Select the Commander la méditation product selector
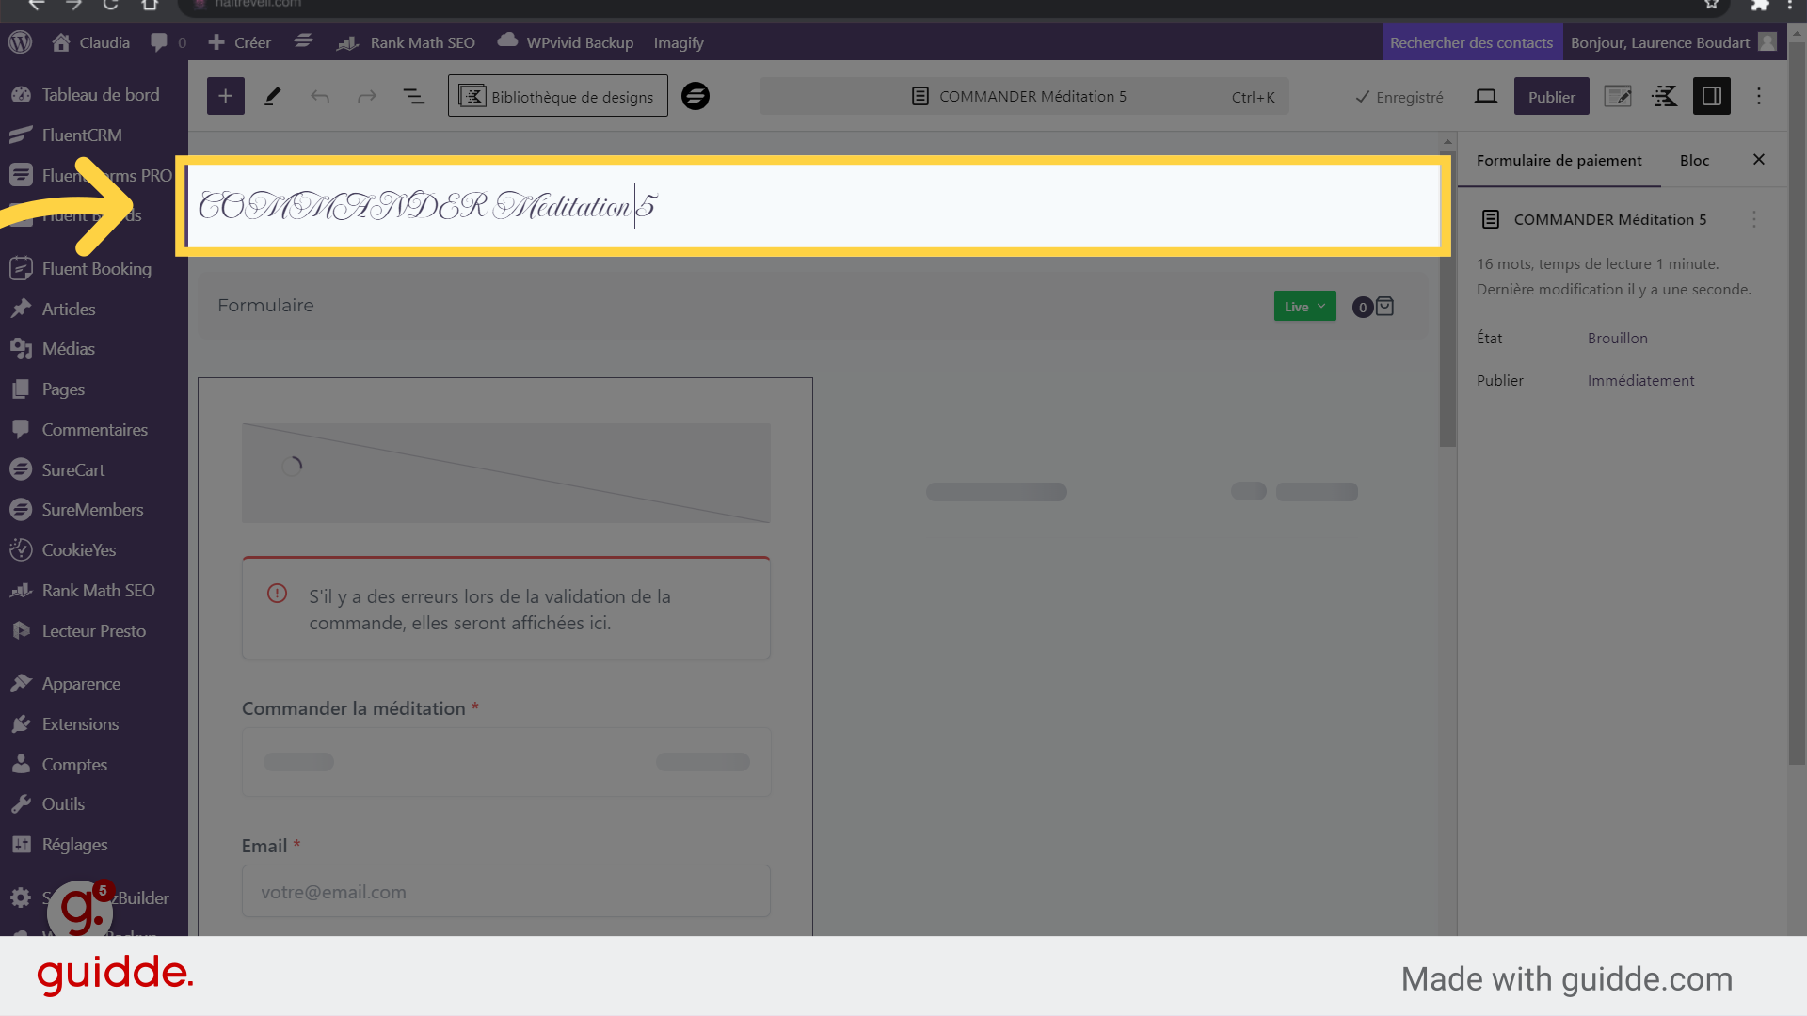Image resolution: width=1807 pixels, height=1016 pixels. 506,762
